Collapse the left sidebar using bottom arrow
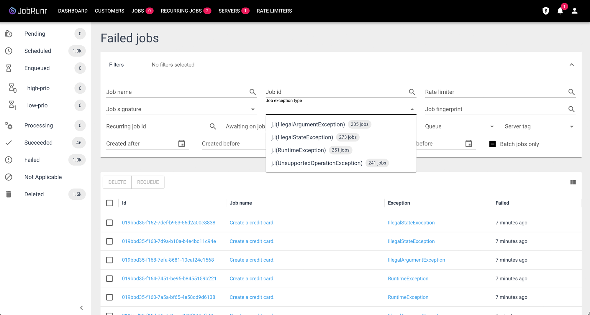This screenshot has width=590, height=315. (81, 308)
